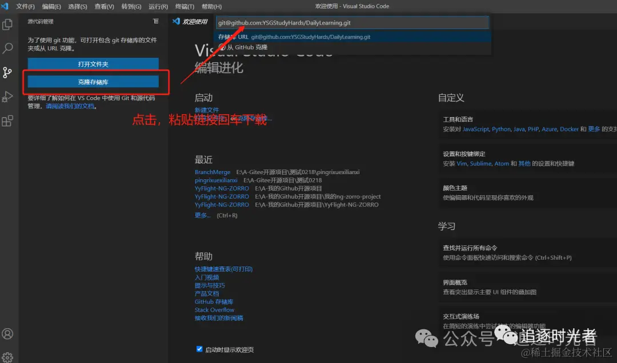This screenshot has height=363, width=617.
Task: Click the 工具和语言 heading
Action: click(458, 119)
